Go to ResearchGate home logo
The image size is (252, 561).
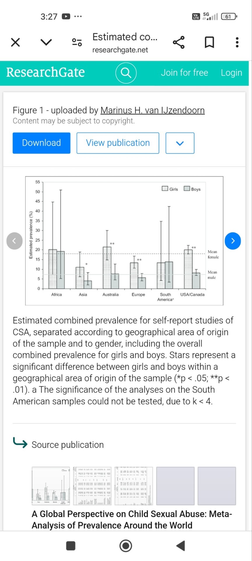(45, 72)
